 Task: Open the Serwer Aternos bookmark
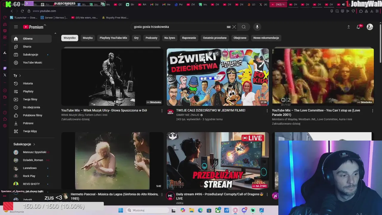click(54, 18)
